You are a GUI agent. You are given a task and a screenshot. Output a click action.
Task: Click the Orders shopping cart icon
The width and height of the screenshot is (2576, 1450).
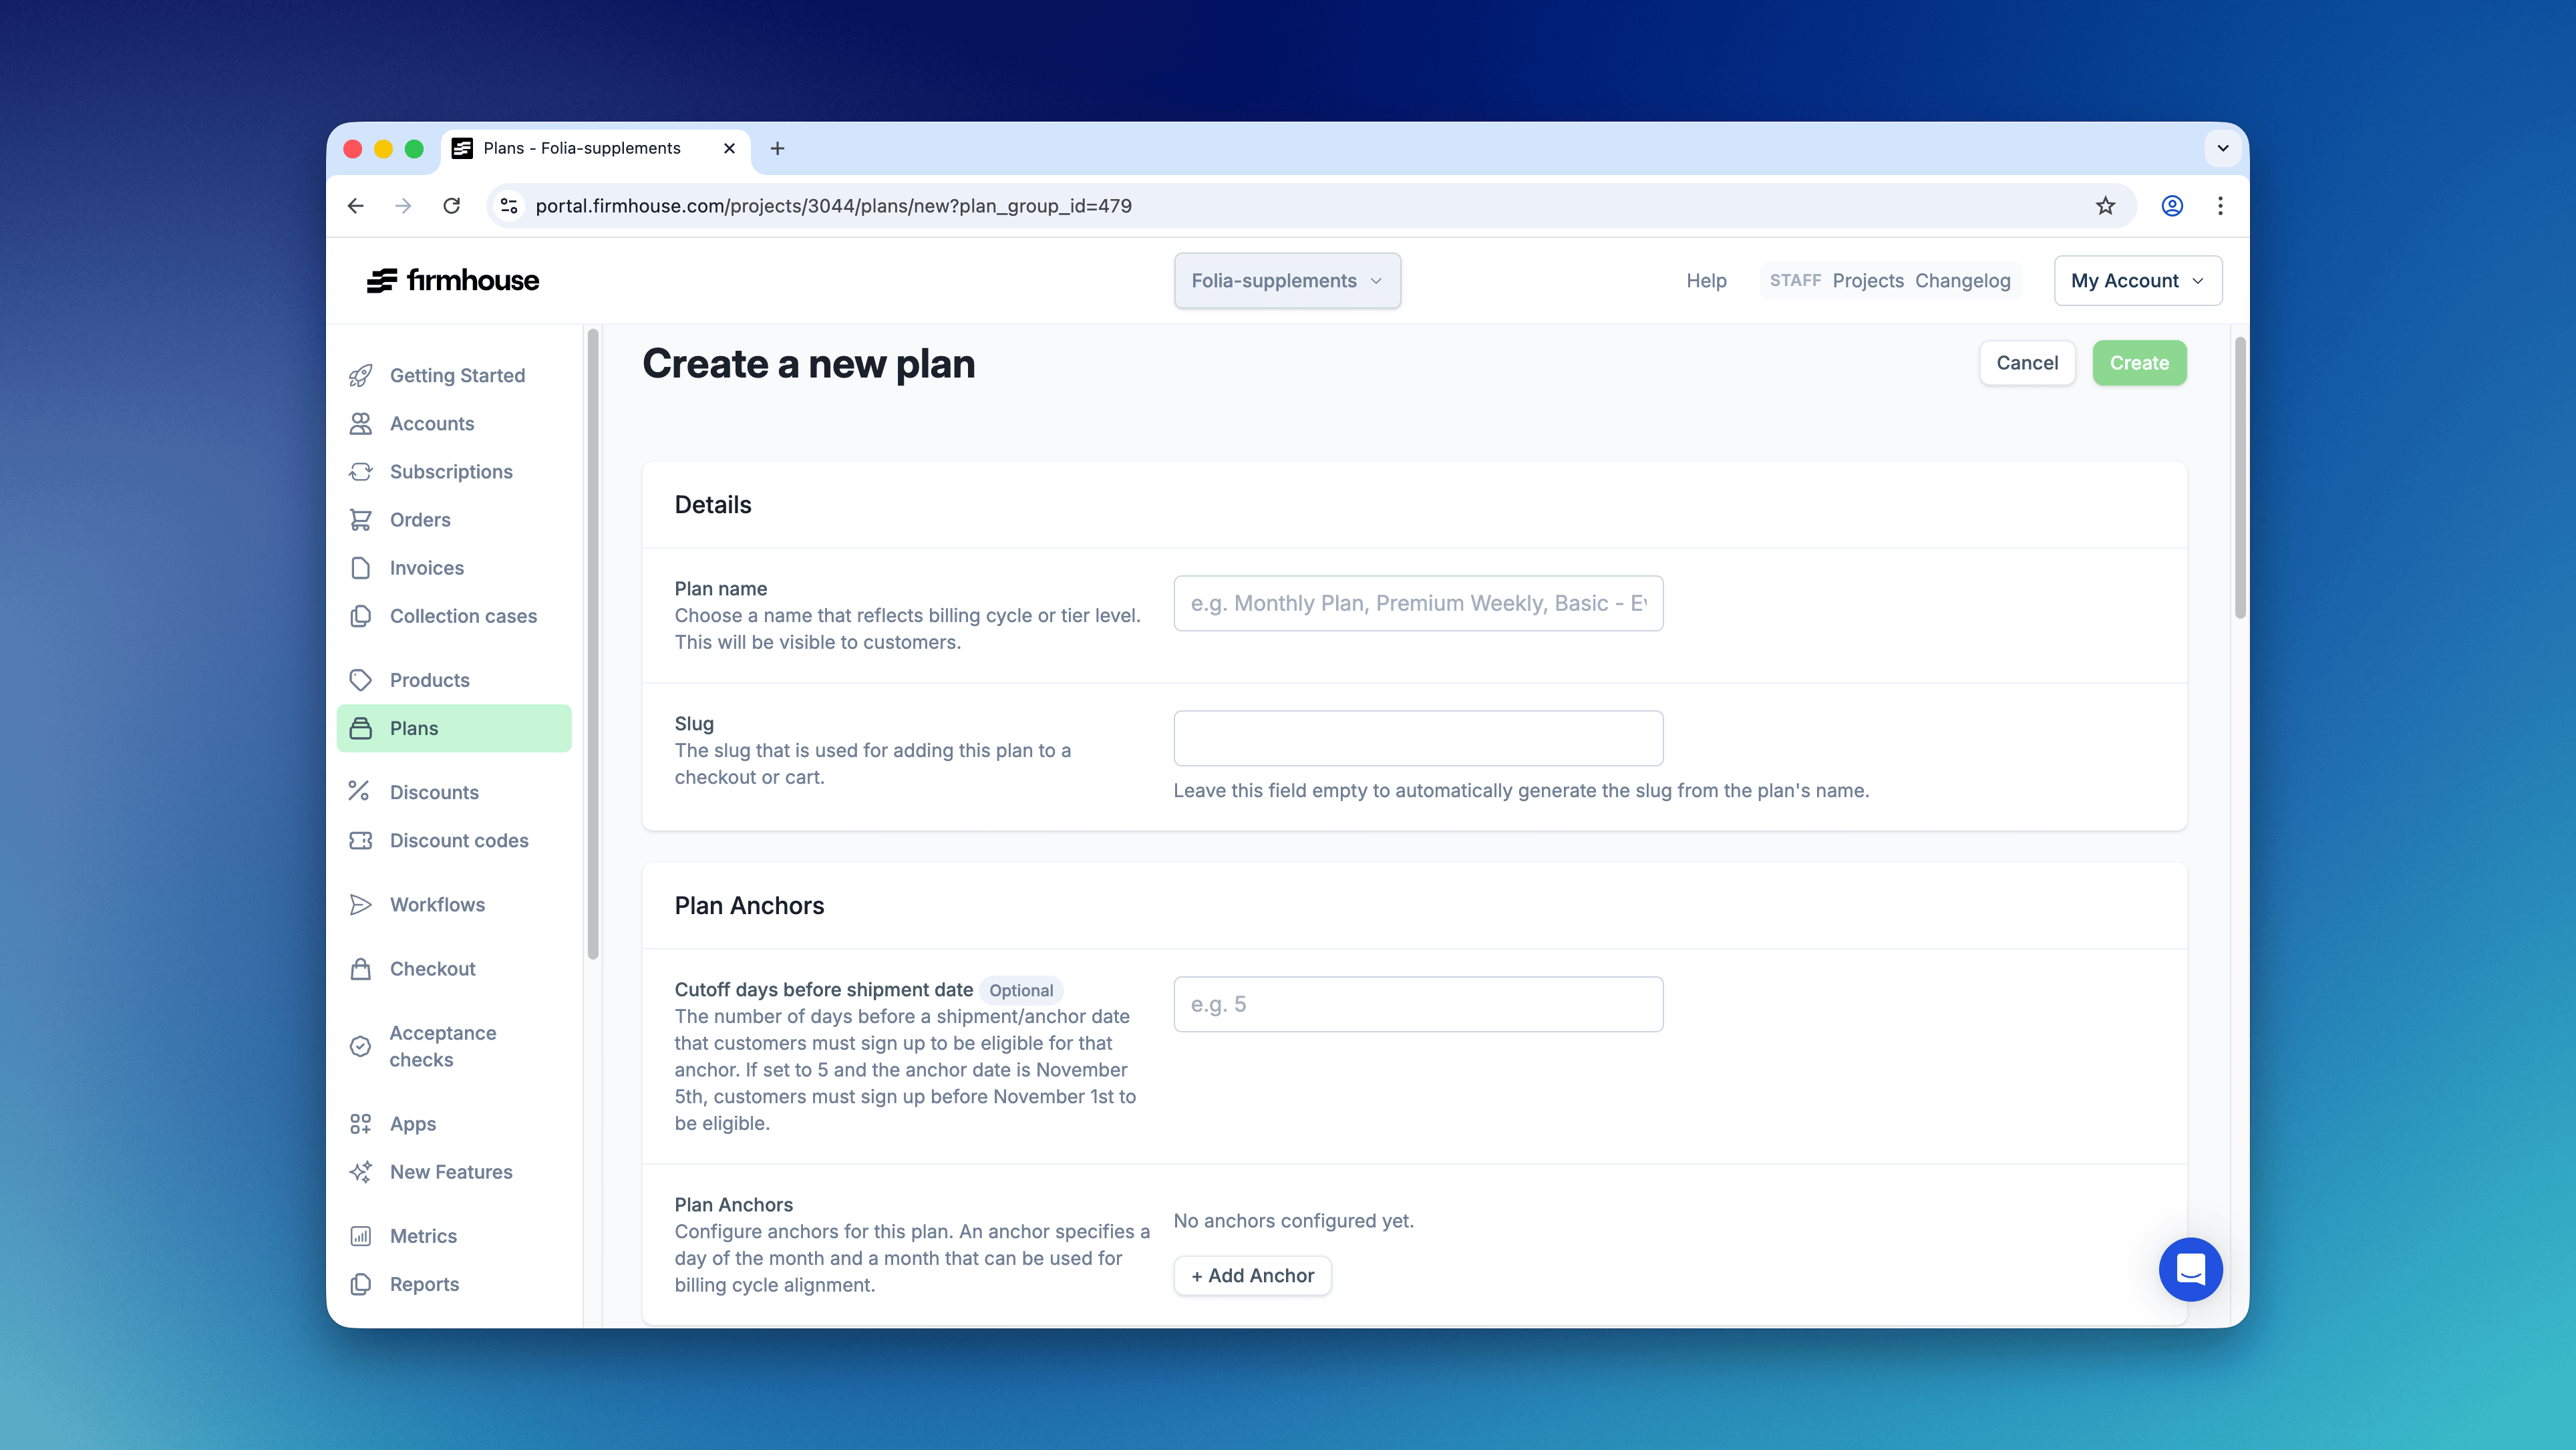pos(360,519)
